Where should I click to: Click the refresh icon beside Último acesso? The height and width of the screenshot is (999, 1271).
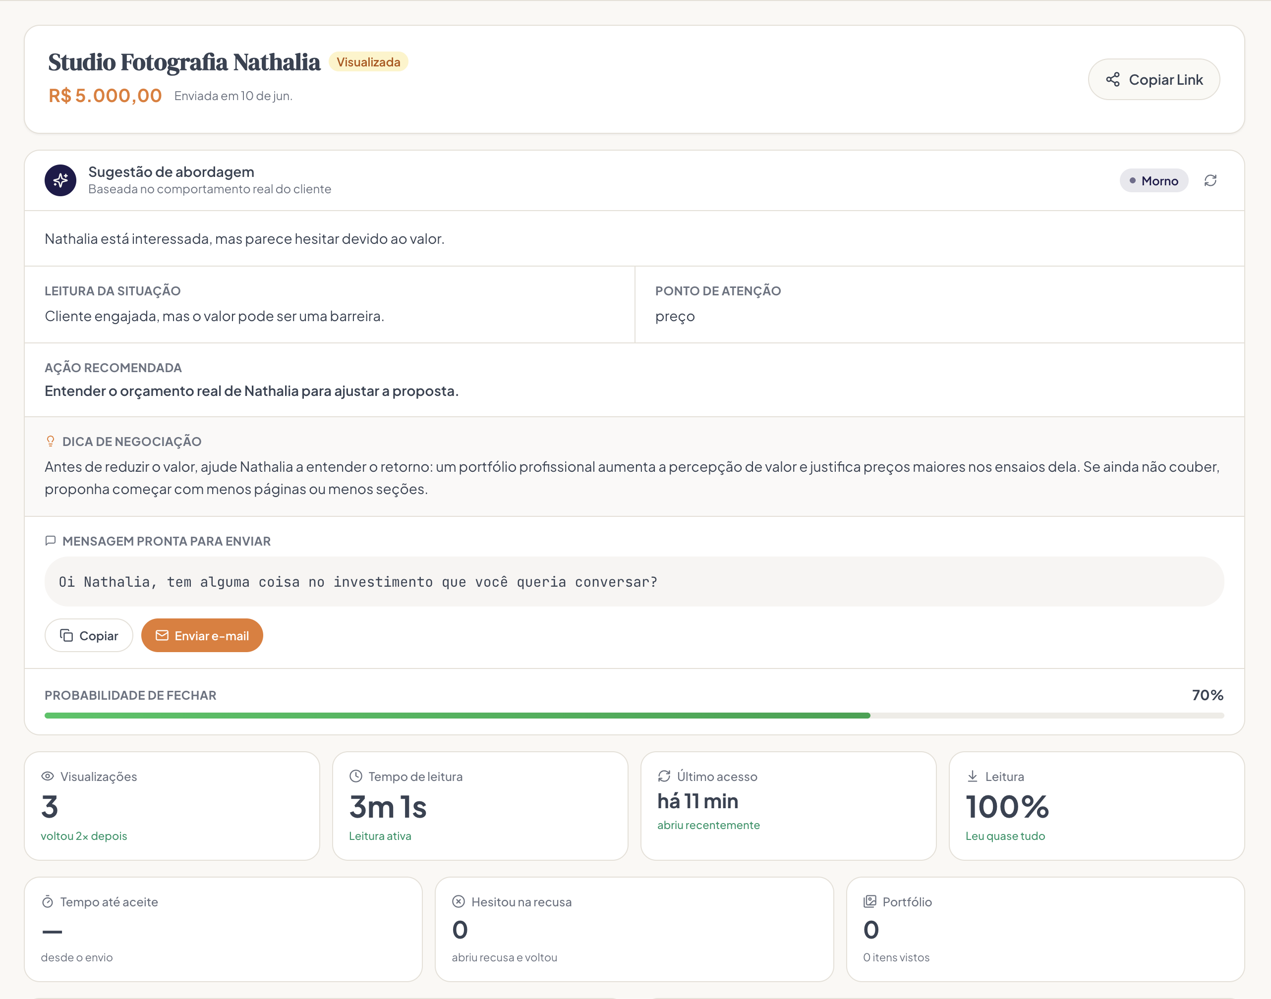[664, 776]
